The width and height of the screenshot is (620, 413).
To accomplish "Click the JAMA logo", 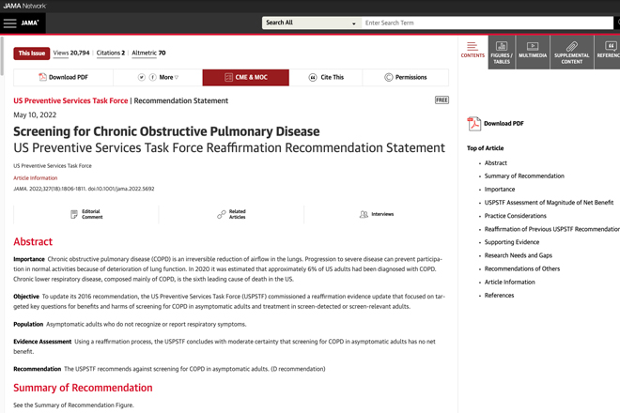I will pos(30,23).
